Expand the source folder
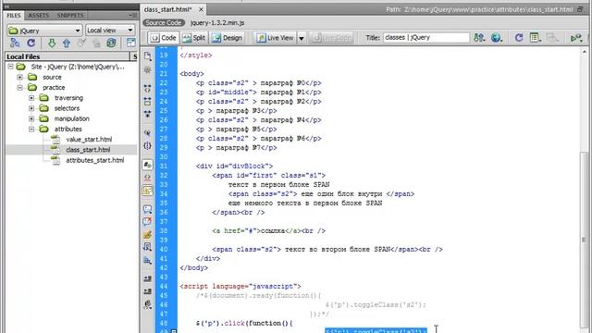The height and width of the screenshot is (333, 592). (x=19, y=77)
